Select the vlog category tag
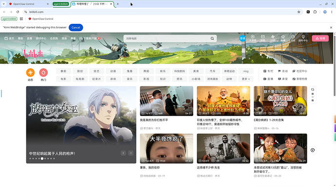Screen dimensions: 336x187 (x=246, y=71)
